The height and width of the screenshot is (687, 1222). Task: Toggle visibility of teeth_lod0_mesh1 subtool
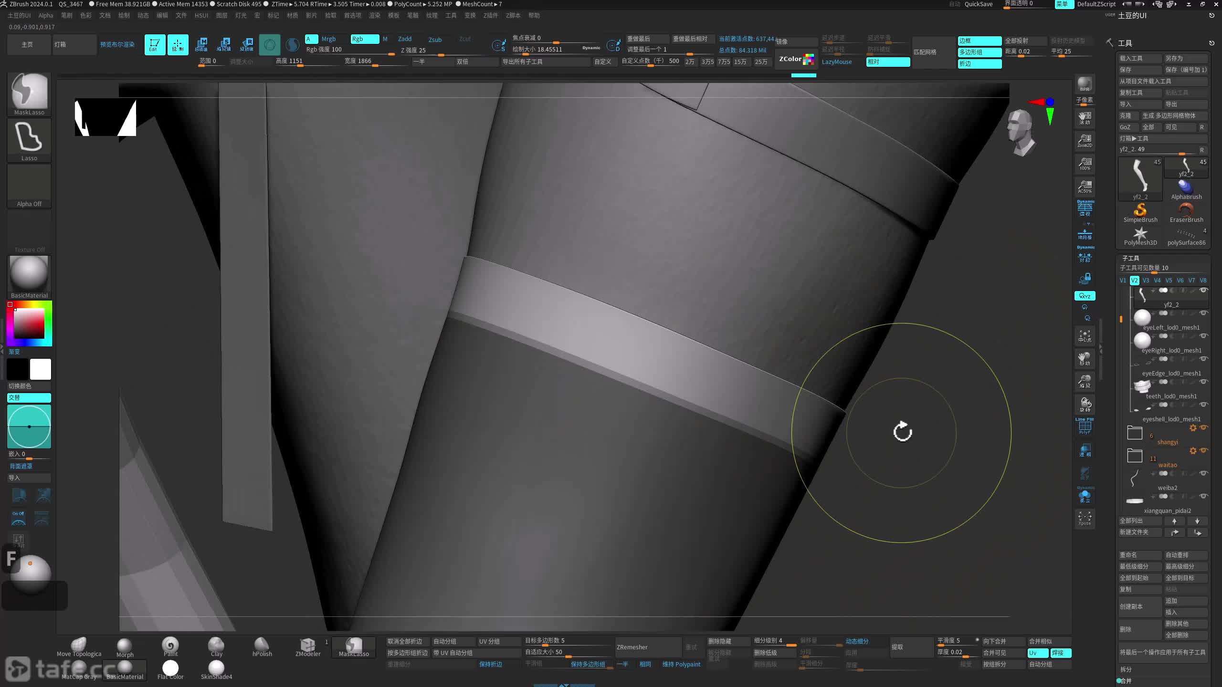(x=1204, y=382)
